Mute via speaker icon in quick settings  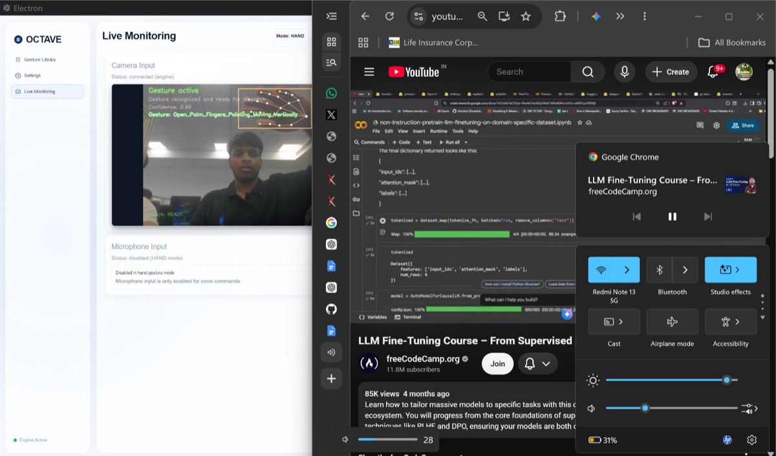click(x=592, y=408)
